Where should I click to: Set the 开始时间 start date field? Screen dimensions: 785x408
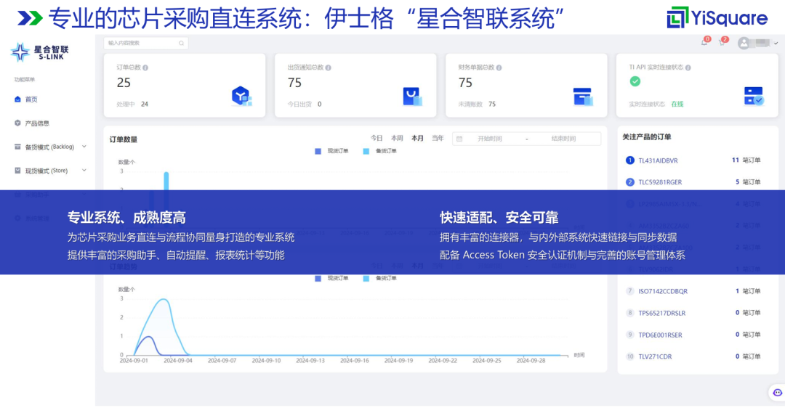[x=490, y=139]
